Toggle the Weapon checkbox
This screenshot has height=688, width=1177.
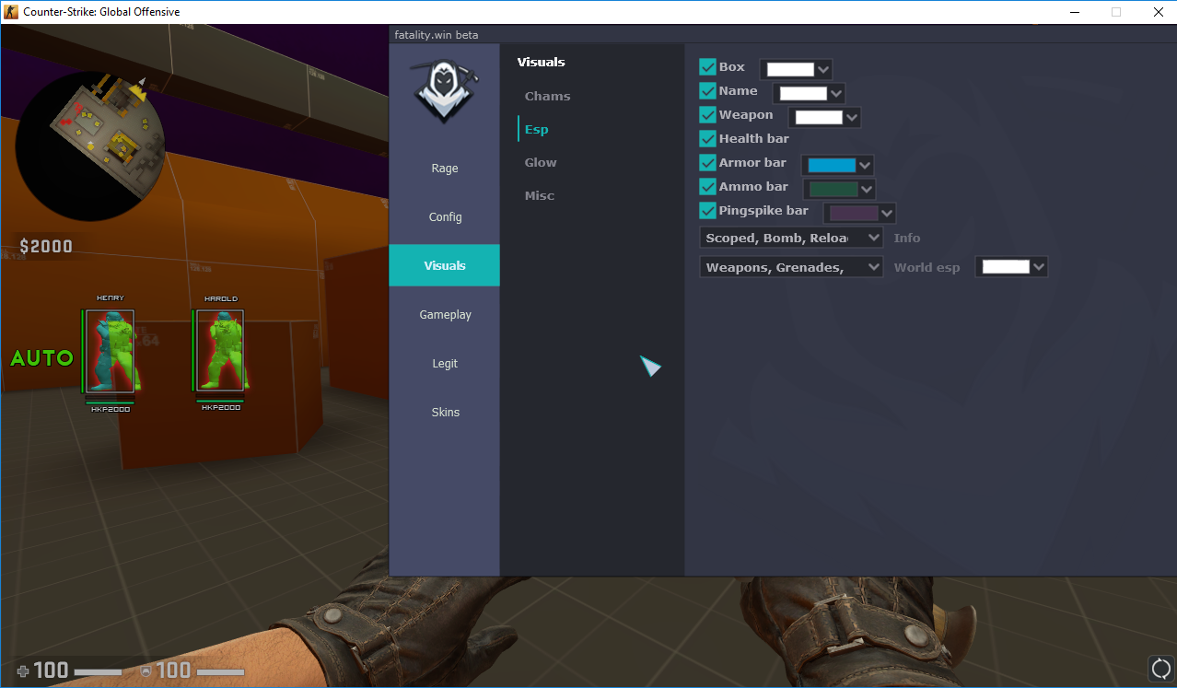tap(708, 115)
